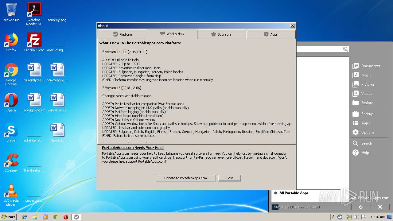Select Opera desktop shortcut
The width and height of the screenshot is (393, 221).
[x=11, y=103]
